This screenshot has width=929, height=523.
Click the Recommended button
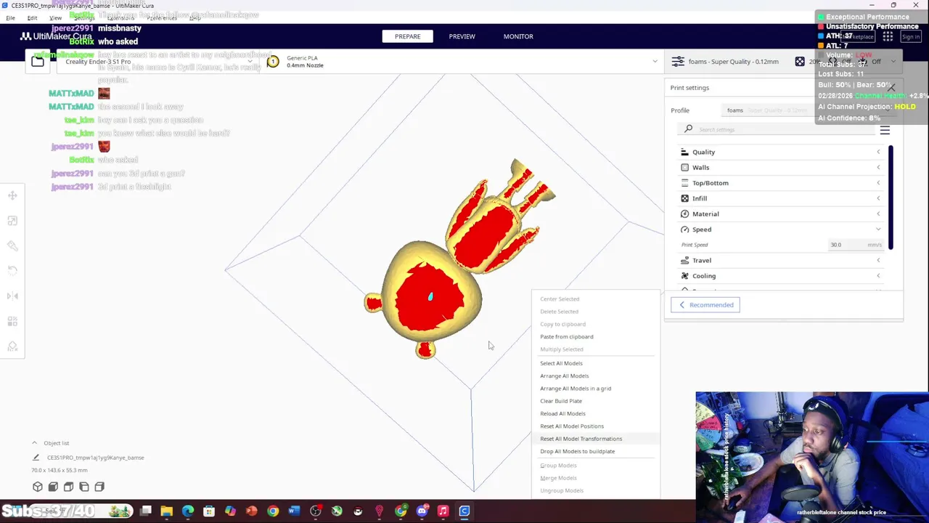[705, 305]
